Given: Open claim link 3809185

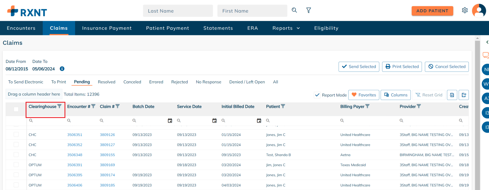Looking at the screenshot, I should coord(107,185).
